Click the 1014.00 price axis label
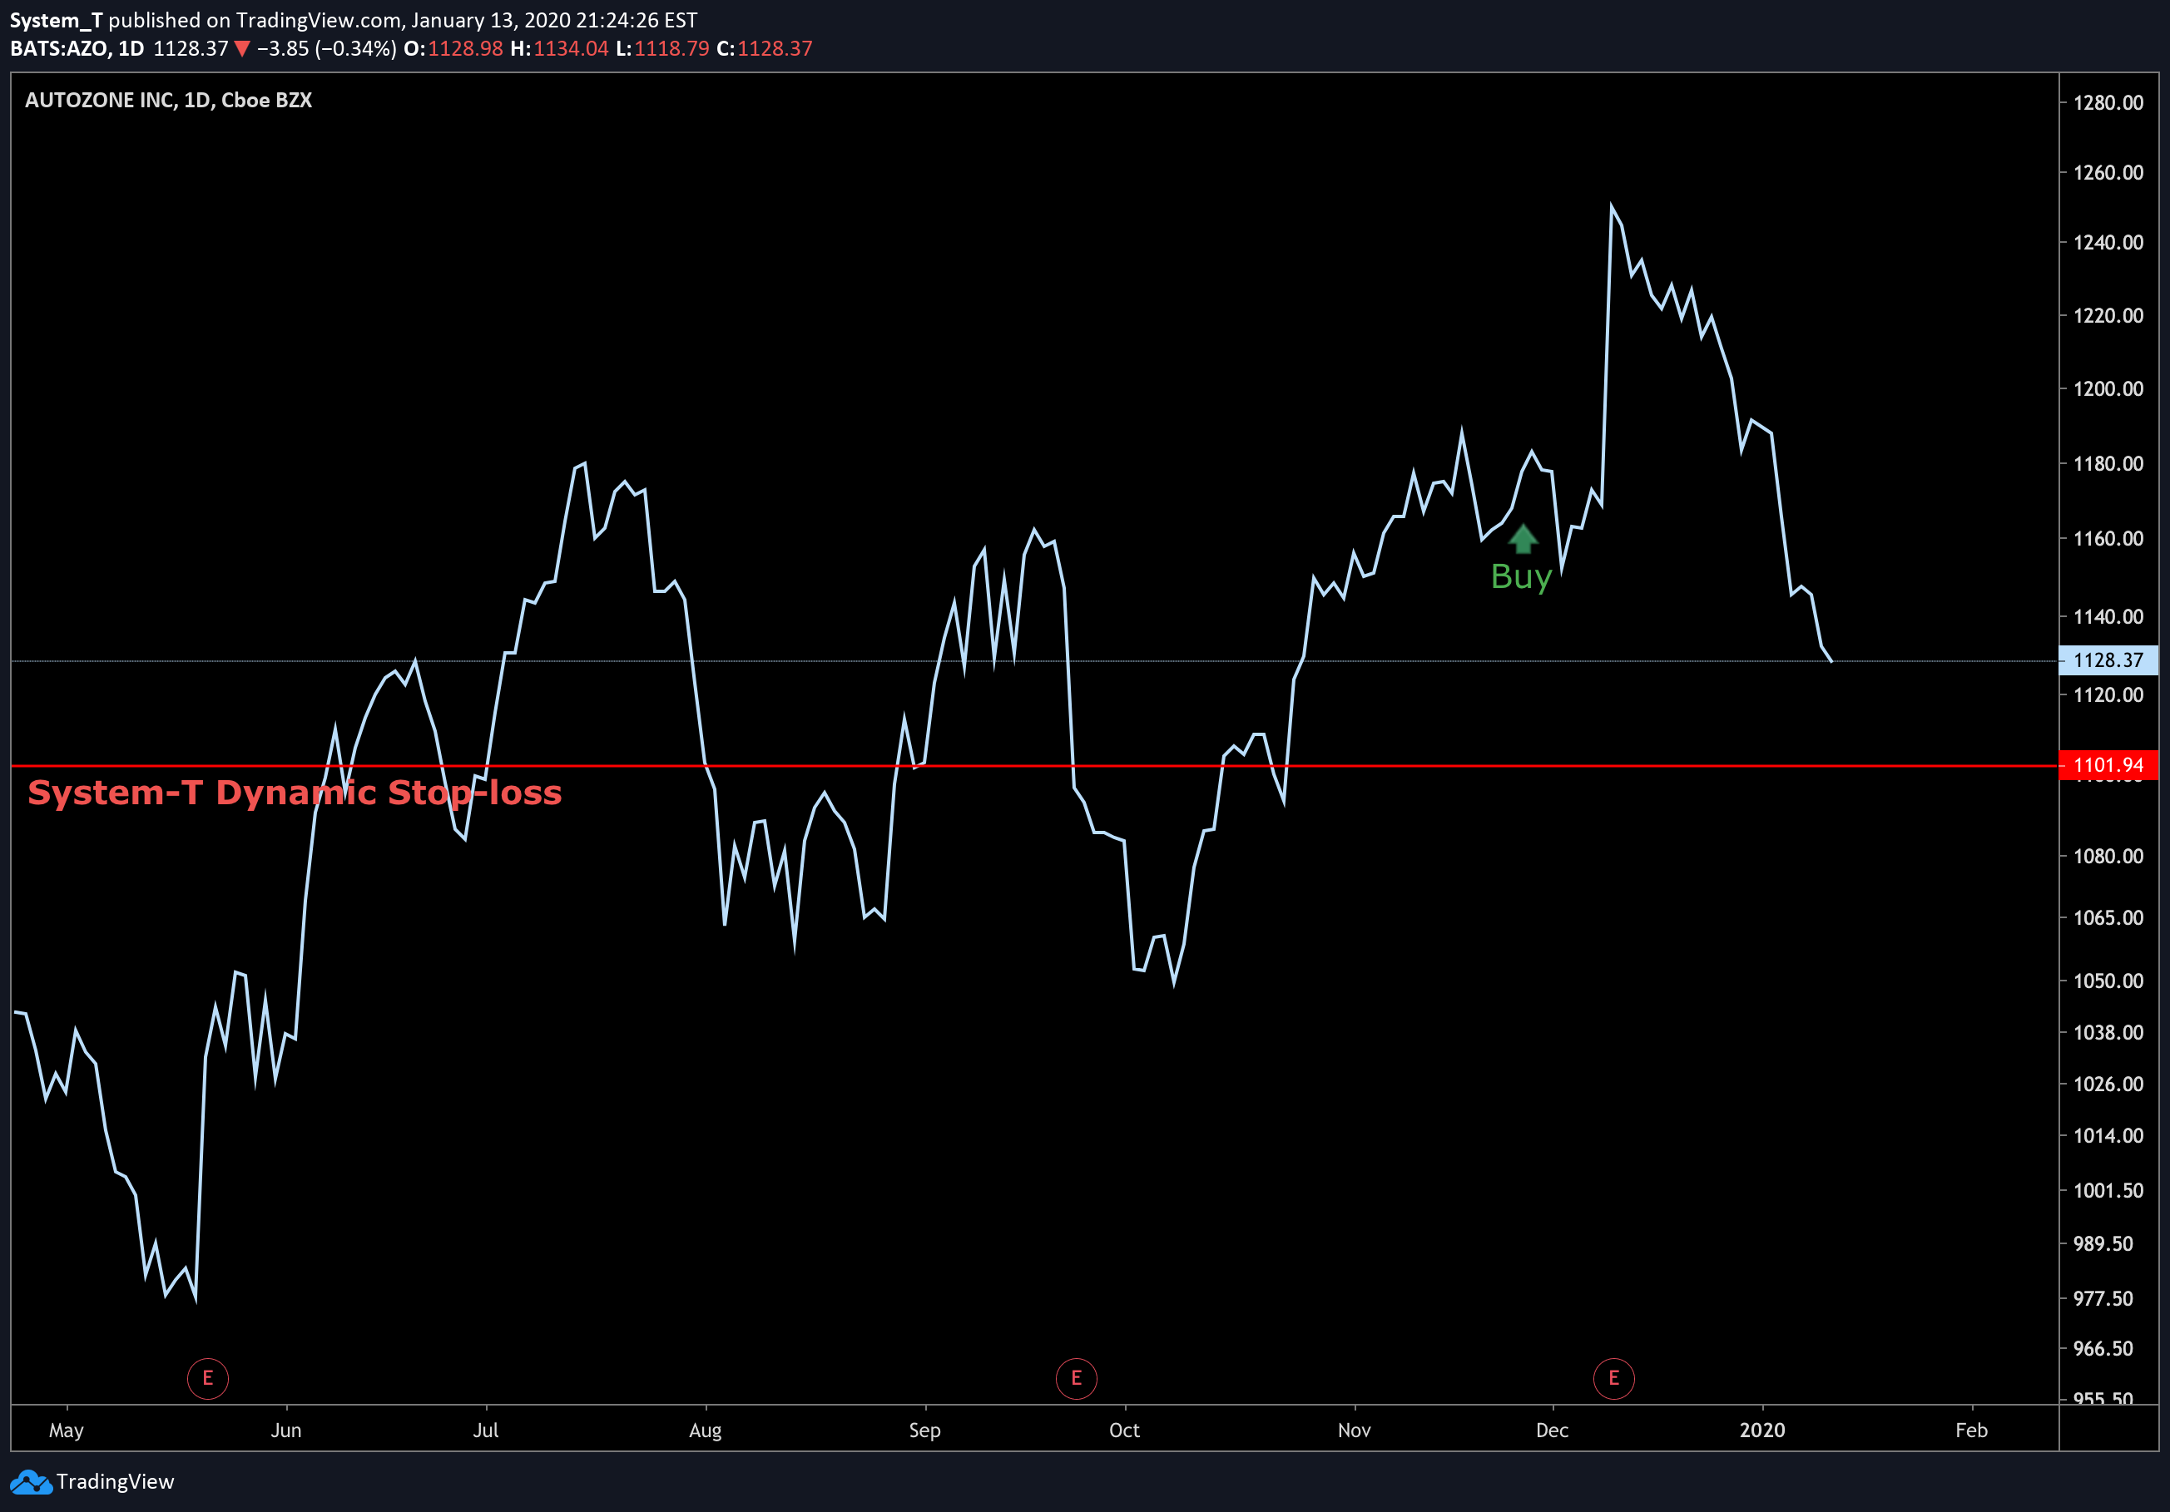 pos(2108,1136)
